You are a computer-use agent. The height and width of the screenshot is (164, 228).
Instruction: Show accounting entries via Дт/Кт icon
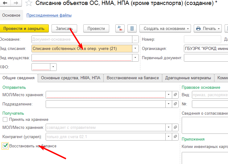pyautogui.click(x=120, y=28)
